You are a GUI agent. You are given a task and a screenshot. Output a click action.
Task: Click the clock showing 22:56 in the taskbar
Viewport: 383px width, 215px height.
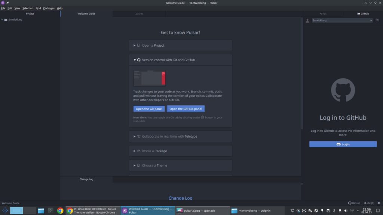(x=367, y=211)
